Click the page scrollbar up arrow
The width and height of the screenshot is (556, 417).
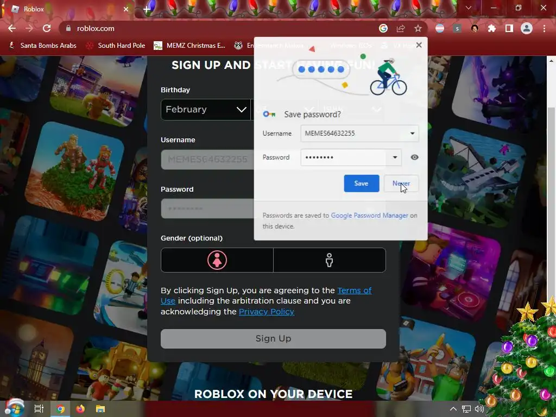coord(552,61)
